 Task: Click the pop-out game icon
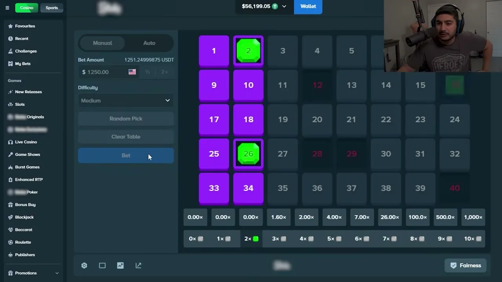click(138, 266)
